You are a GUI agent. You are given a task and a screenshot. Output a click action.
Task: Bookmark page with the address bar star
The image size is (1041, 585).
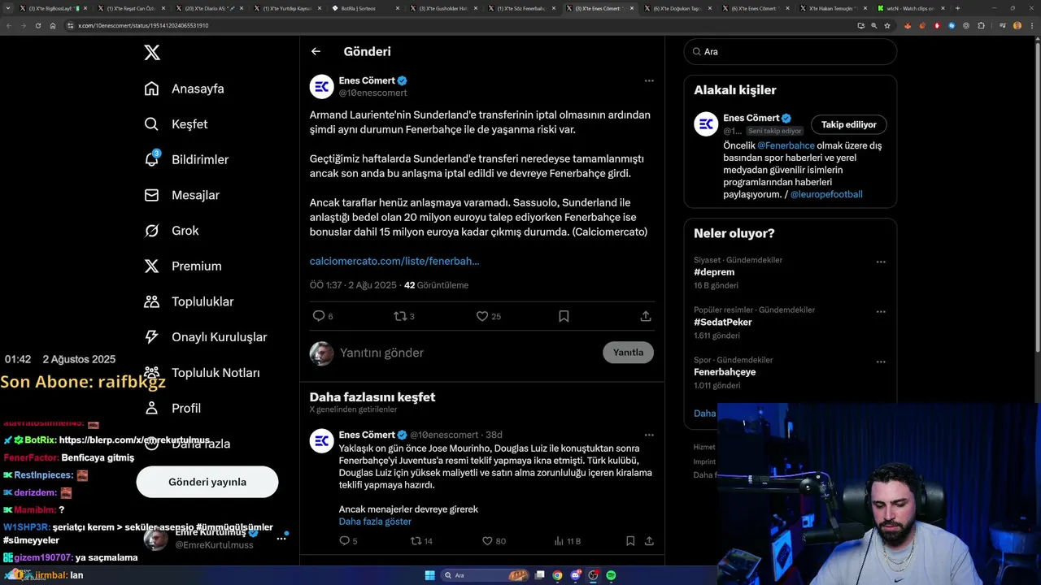tap(887, 25)
